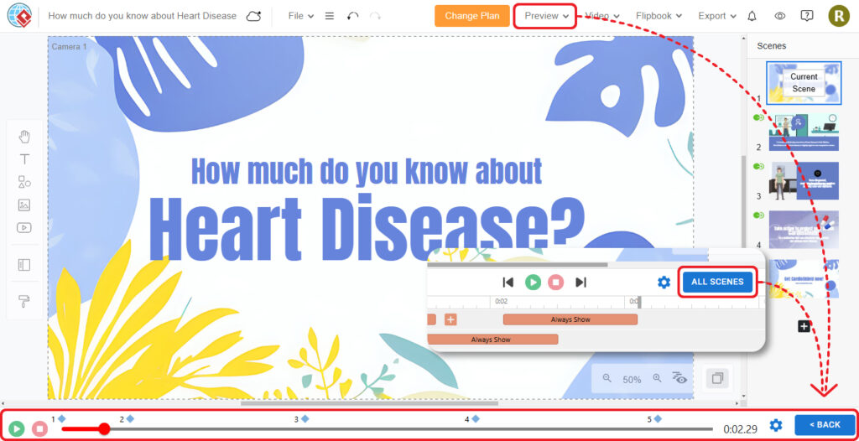The image size is (859, 441).
Task: Select the paint roller format tool
Action: 24,301
